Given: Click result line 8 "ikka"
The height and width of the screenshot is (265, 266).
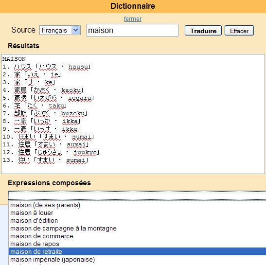Looking at the screenshot, I should 41,121.
